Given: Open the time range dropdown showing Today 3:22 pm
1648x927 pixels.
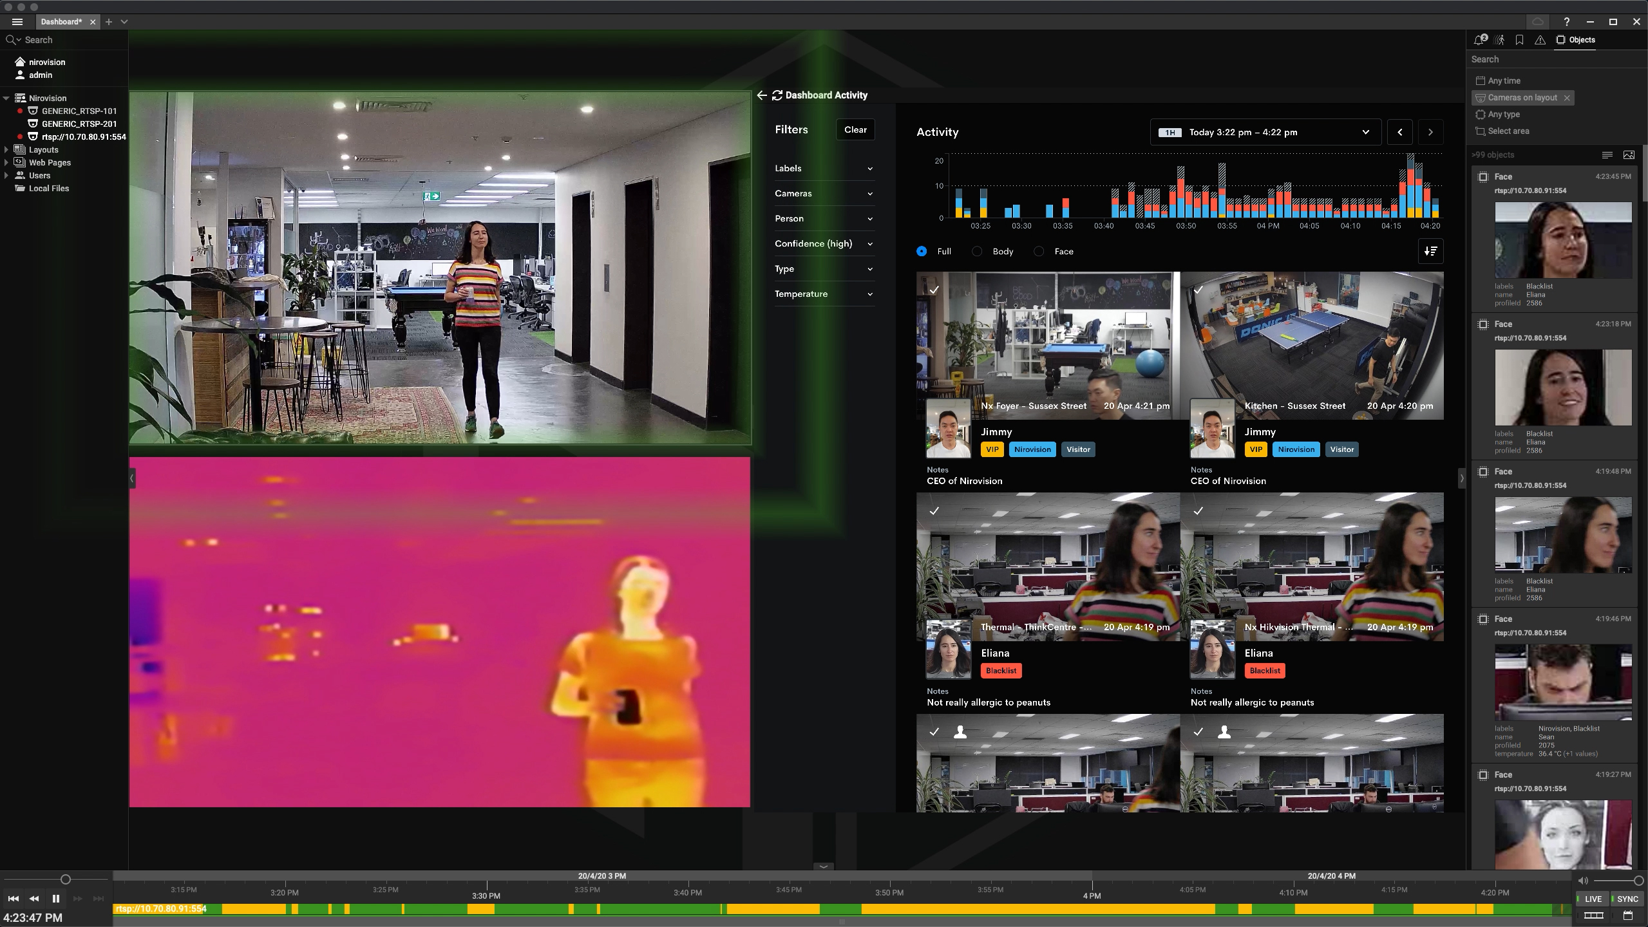Looking at the screenshot, I should click(1264, 132).
